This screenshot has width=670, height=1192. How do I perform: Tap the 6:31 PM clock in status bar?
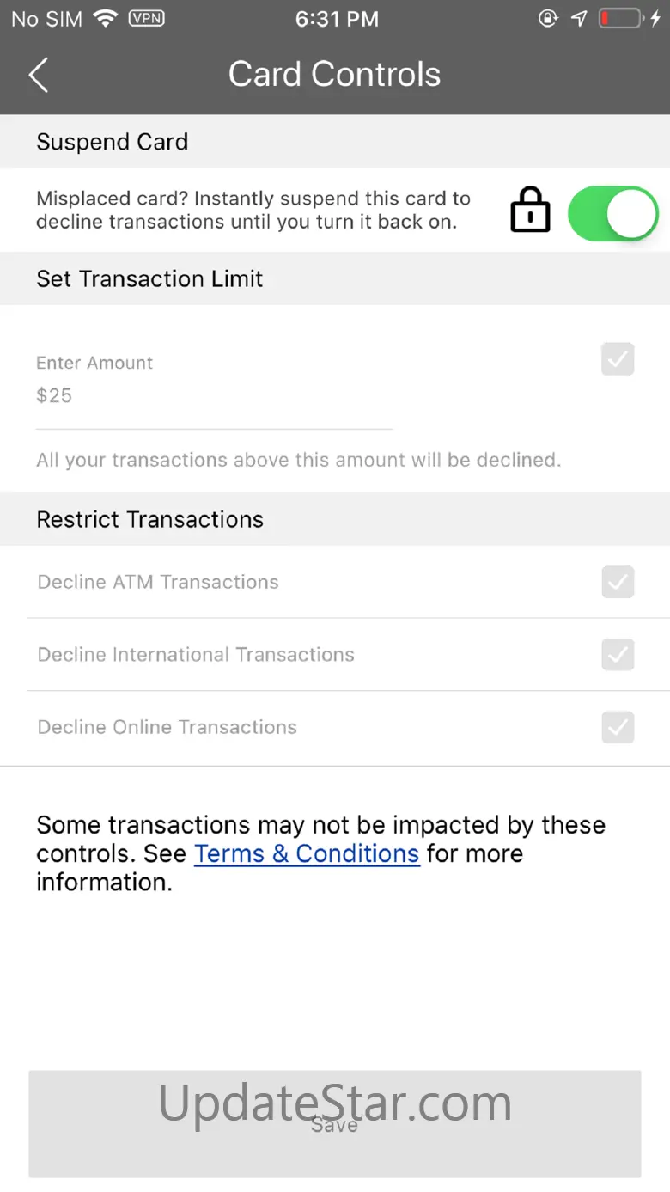[337, 19]
